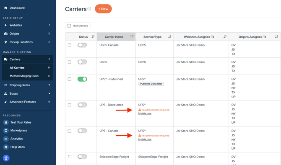Enable the USPS Canada carrier toggle
The width and height of the screenshot is (281, 165).
point(82,45)
